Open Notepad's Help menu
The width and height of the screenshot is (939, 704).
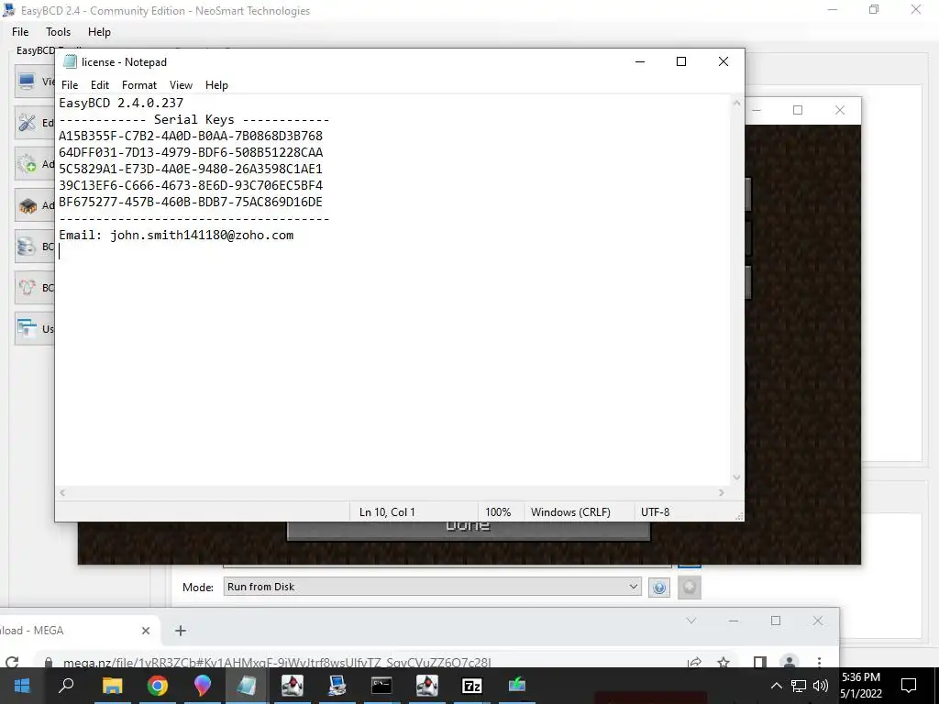click(216, 85)
